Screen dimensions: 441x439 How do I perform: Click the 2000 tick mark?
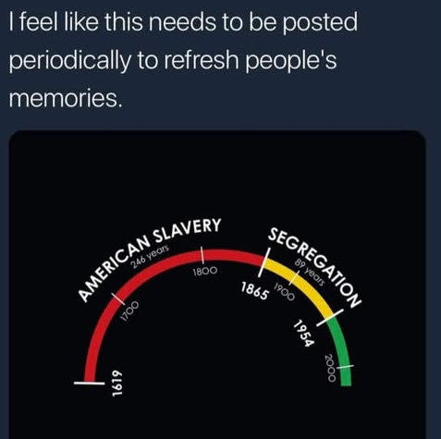pos(345,367)
